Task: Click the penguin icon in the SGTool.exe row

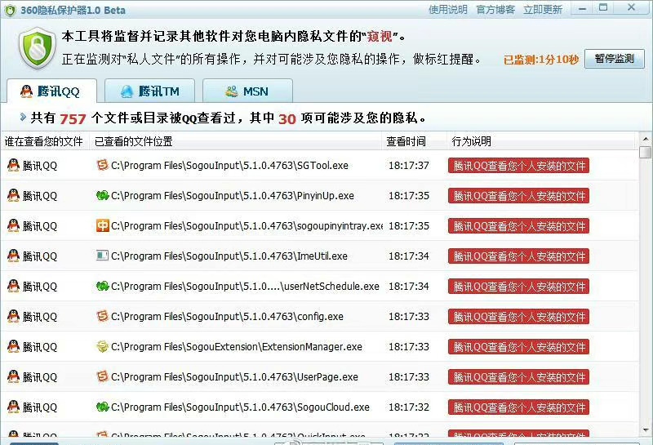Action: pyautogui.click(x=13, y=165)
